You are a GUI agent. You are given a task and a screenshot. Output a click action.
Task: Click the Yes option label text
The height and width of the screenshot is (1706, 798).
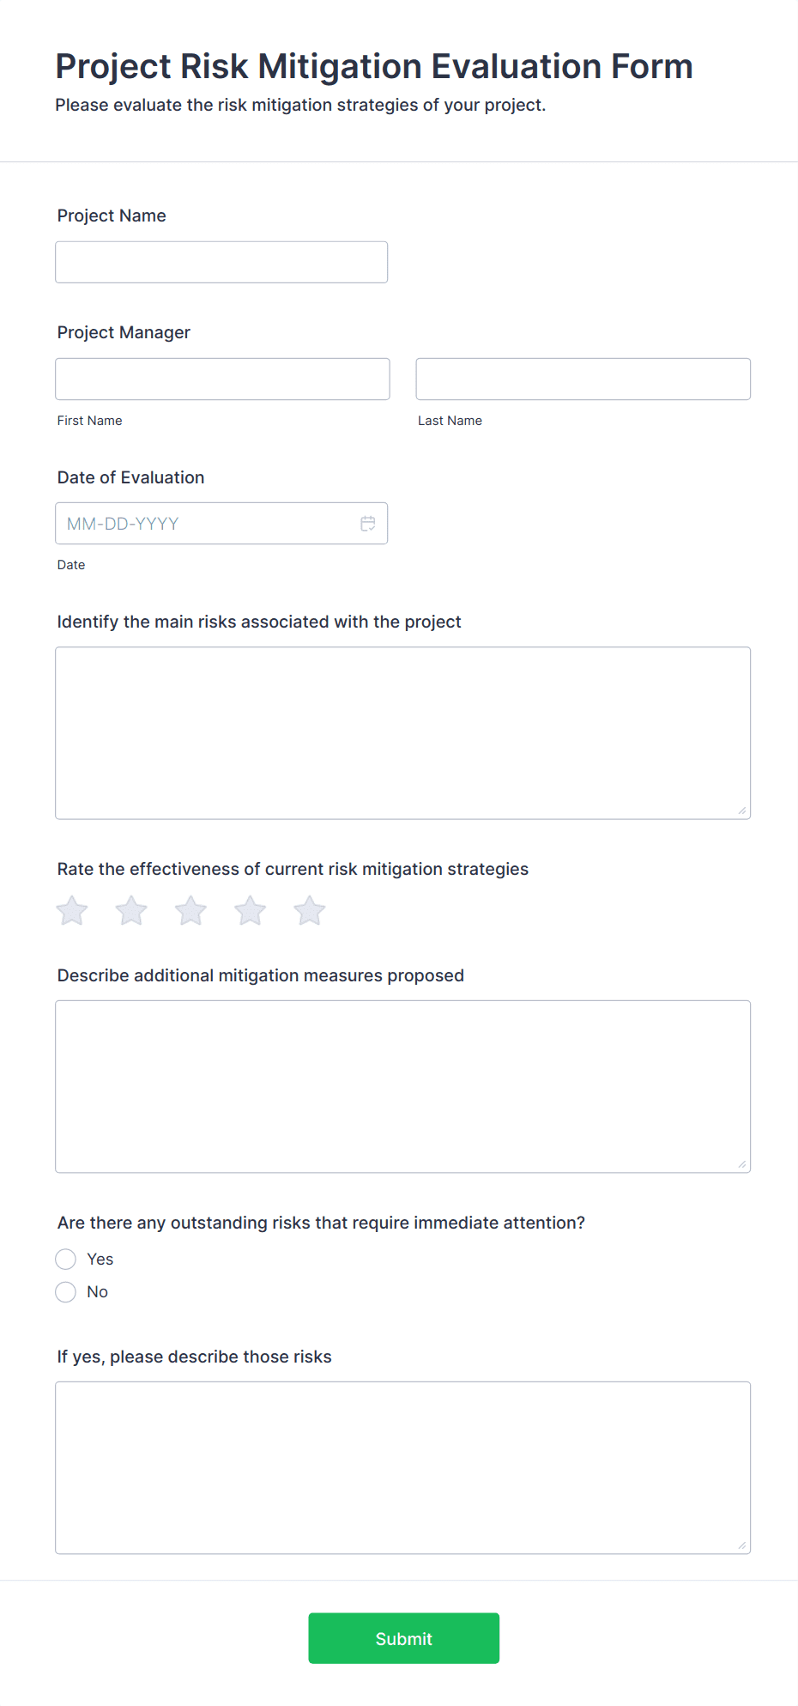tap(100, 1260)
